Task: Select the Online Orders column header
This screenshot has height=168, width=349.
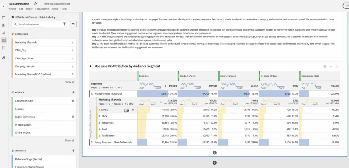Action: (x=238, y=76)
